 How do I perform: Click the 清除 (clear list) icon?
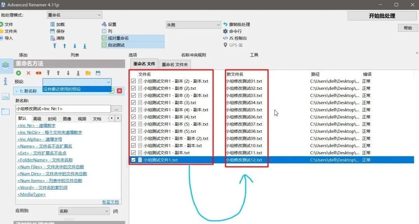(x=53, y=38)
